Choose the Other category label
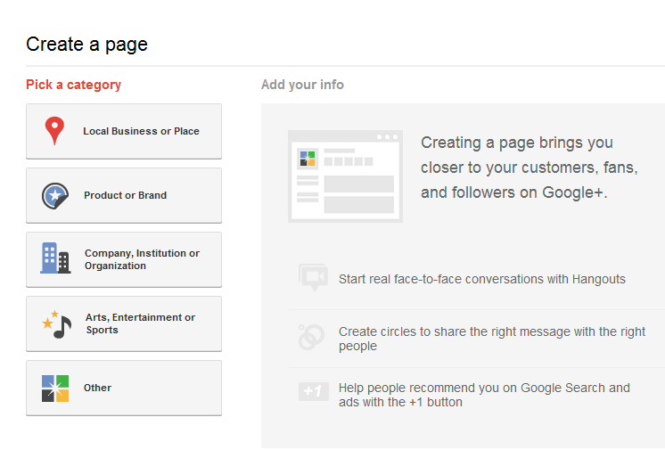665x450 pixels. click(97, 388)
